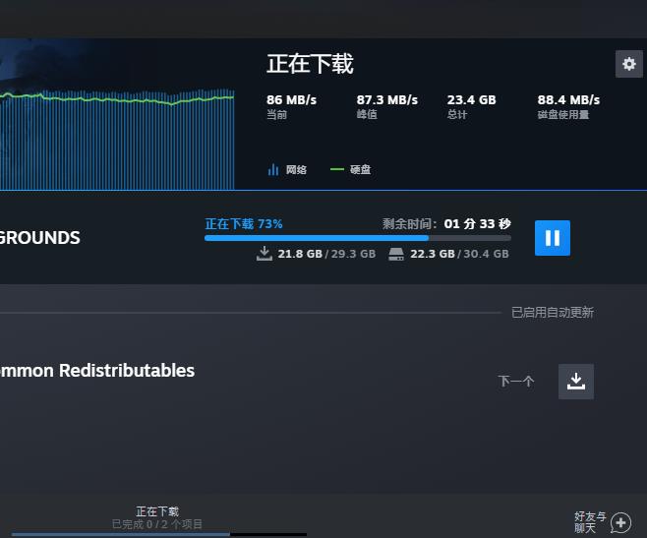The width and height of the screenshot is (647, 538).
Task: Click the downloaded size arrow icon
Action: pyautogui.click(x=264, y=254)
